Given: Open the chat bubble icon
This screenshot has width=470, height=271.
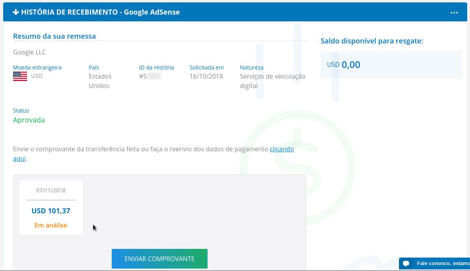Looking at the screenshot, I should coord(406,263).
